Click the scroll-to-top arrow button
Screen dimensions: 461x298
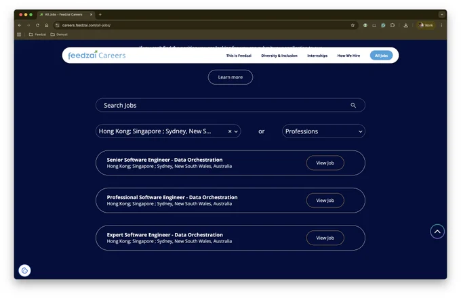[437, 232]
